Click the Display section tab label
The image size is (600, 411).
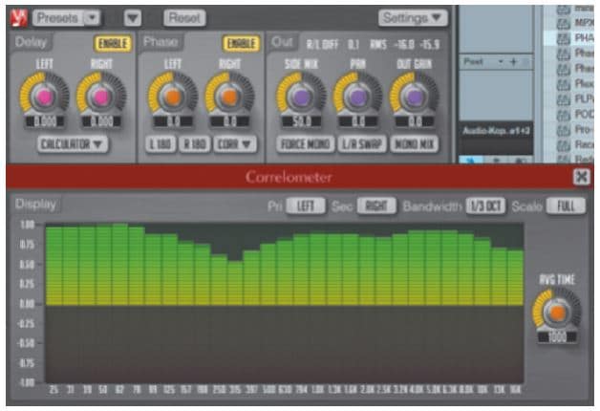pos(35,205)
